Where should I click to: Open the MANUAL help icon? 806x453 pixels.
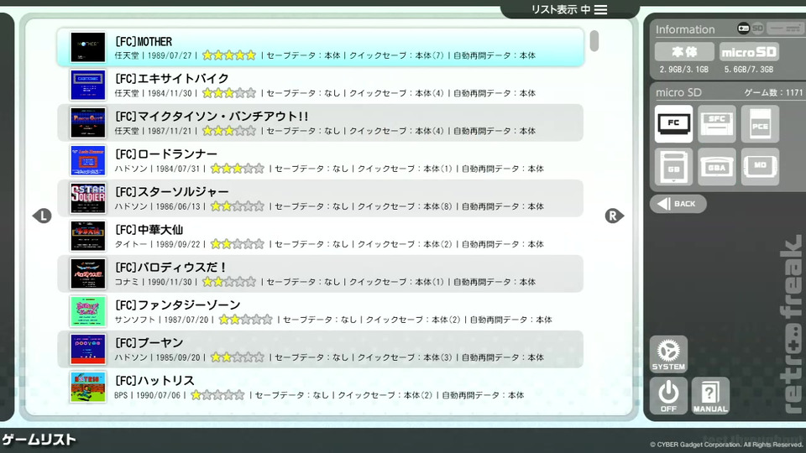tap(710, 395)
